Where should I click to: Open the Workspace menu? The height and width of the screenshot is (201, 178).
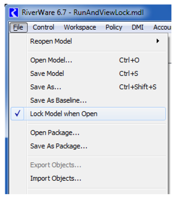coord(80,27)
